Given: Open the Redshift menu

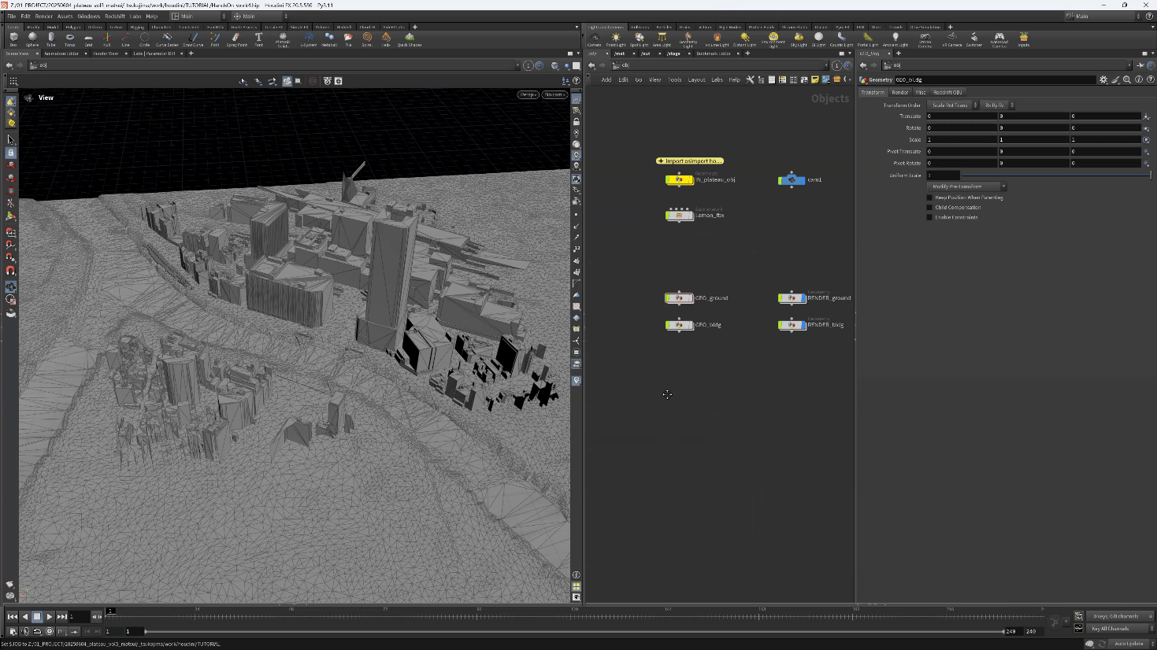Looking at the screenshot, I should pos(115,16).
